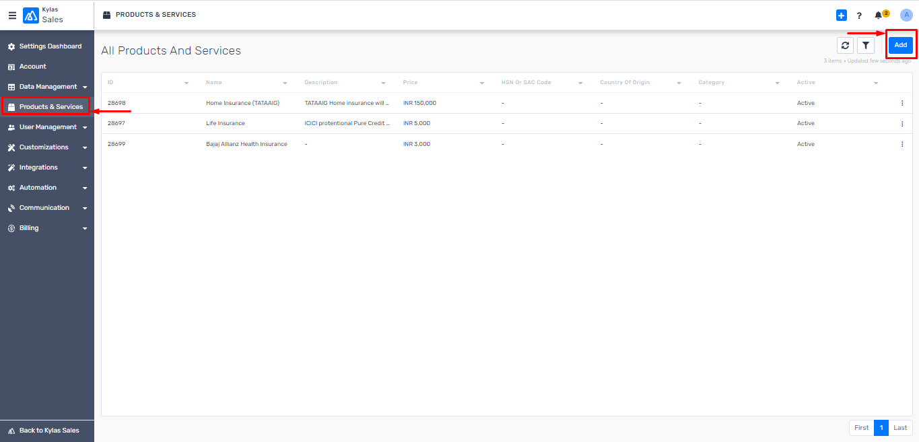Click the Settings Dashboard gear icon
The image size is (919, 442).
11,46
